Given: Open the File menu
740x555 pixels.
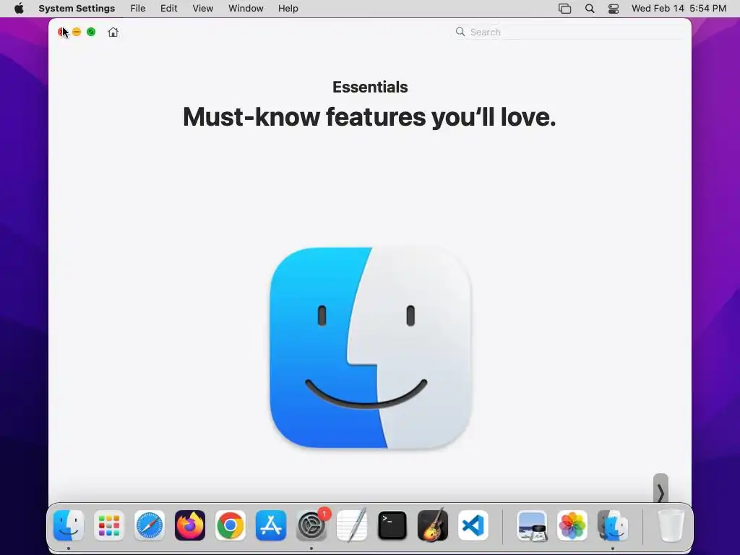Looking at the screenshot, I should (x=138, y=9).
